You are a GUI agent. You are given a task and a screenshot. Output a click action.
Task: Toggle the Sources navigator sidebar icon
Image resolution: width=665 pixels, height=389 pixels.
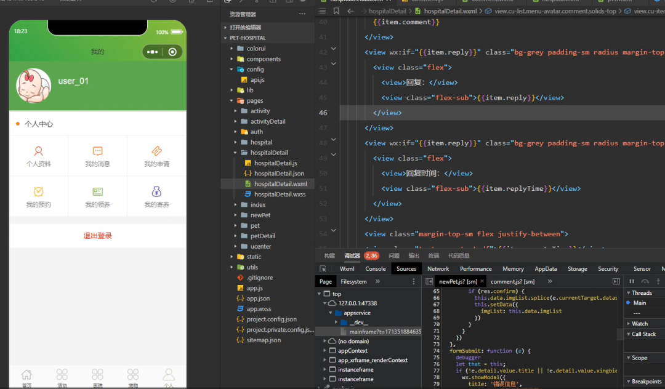tap(429, 281)
